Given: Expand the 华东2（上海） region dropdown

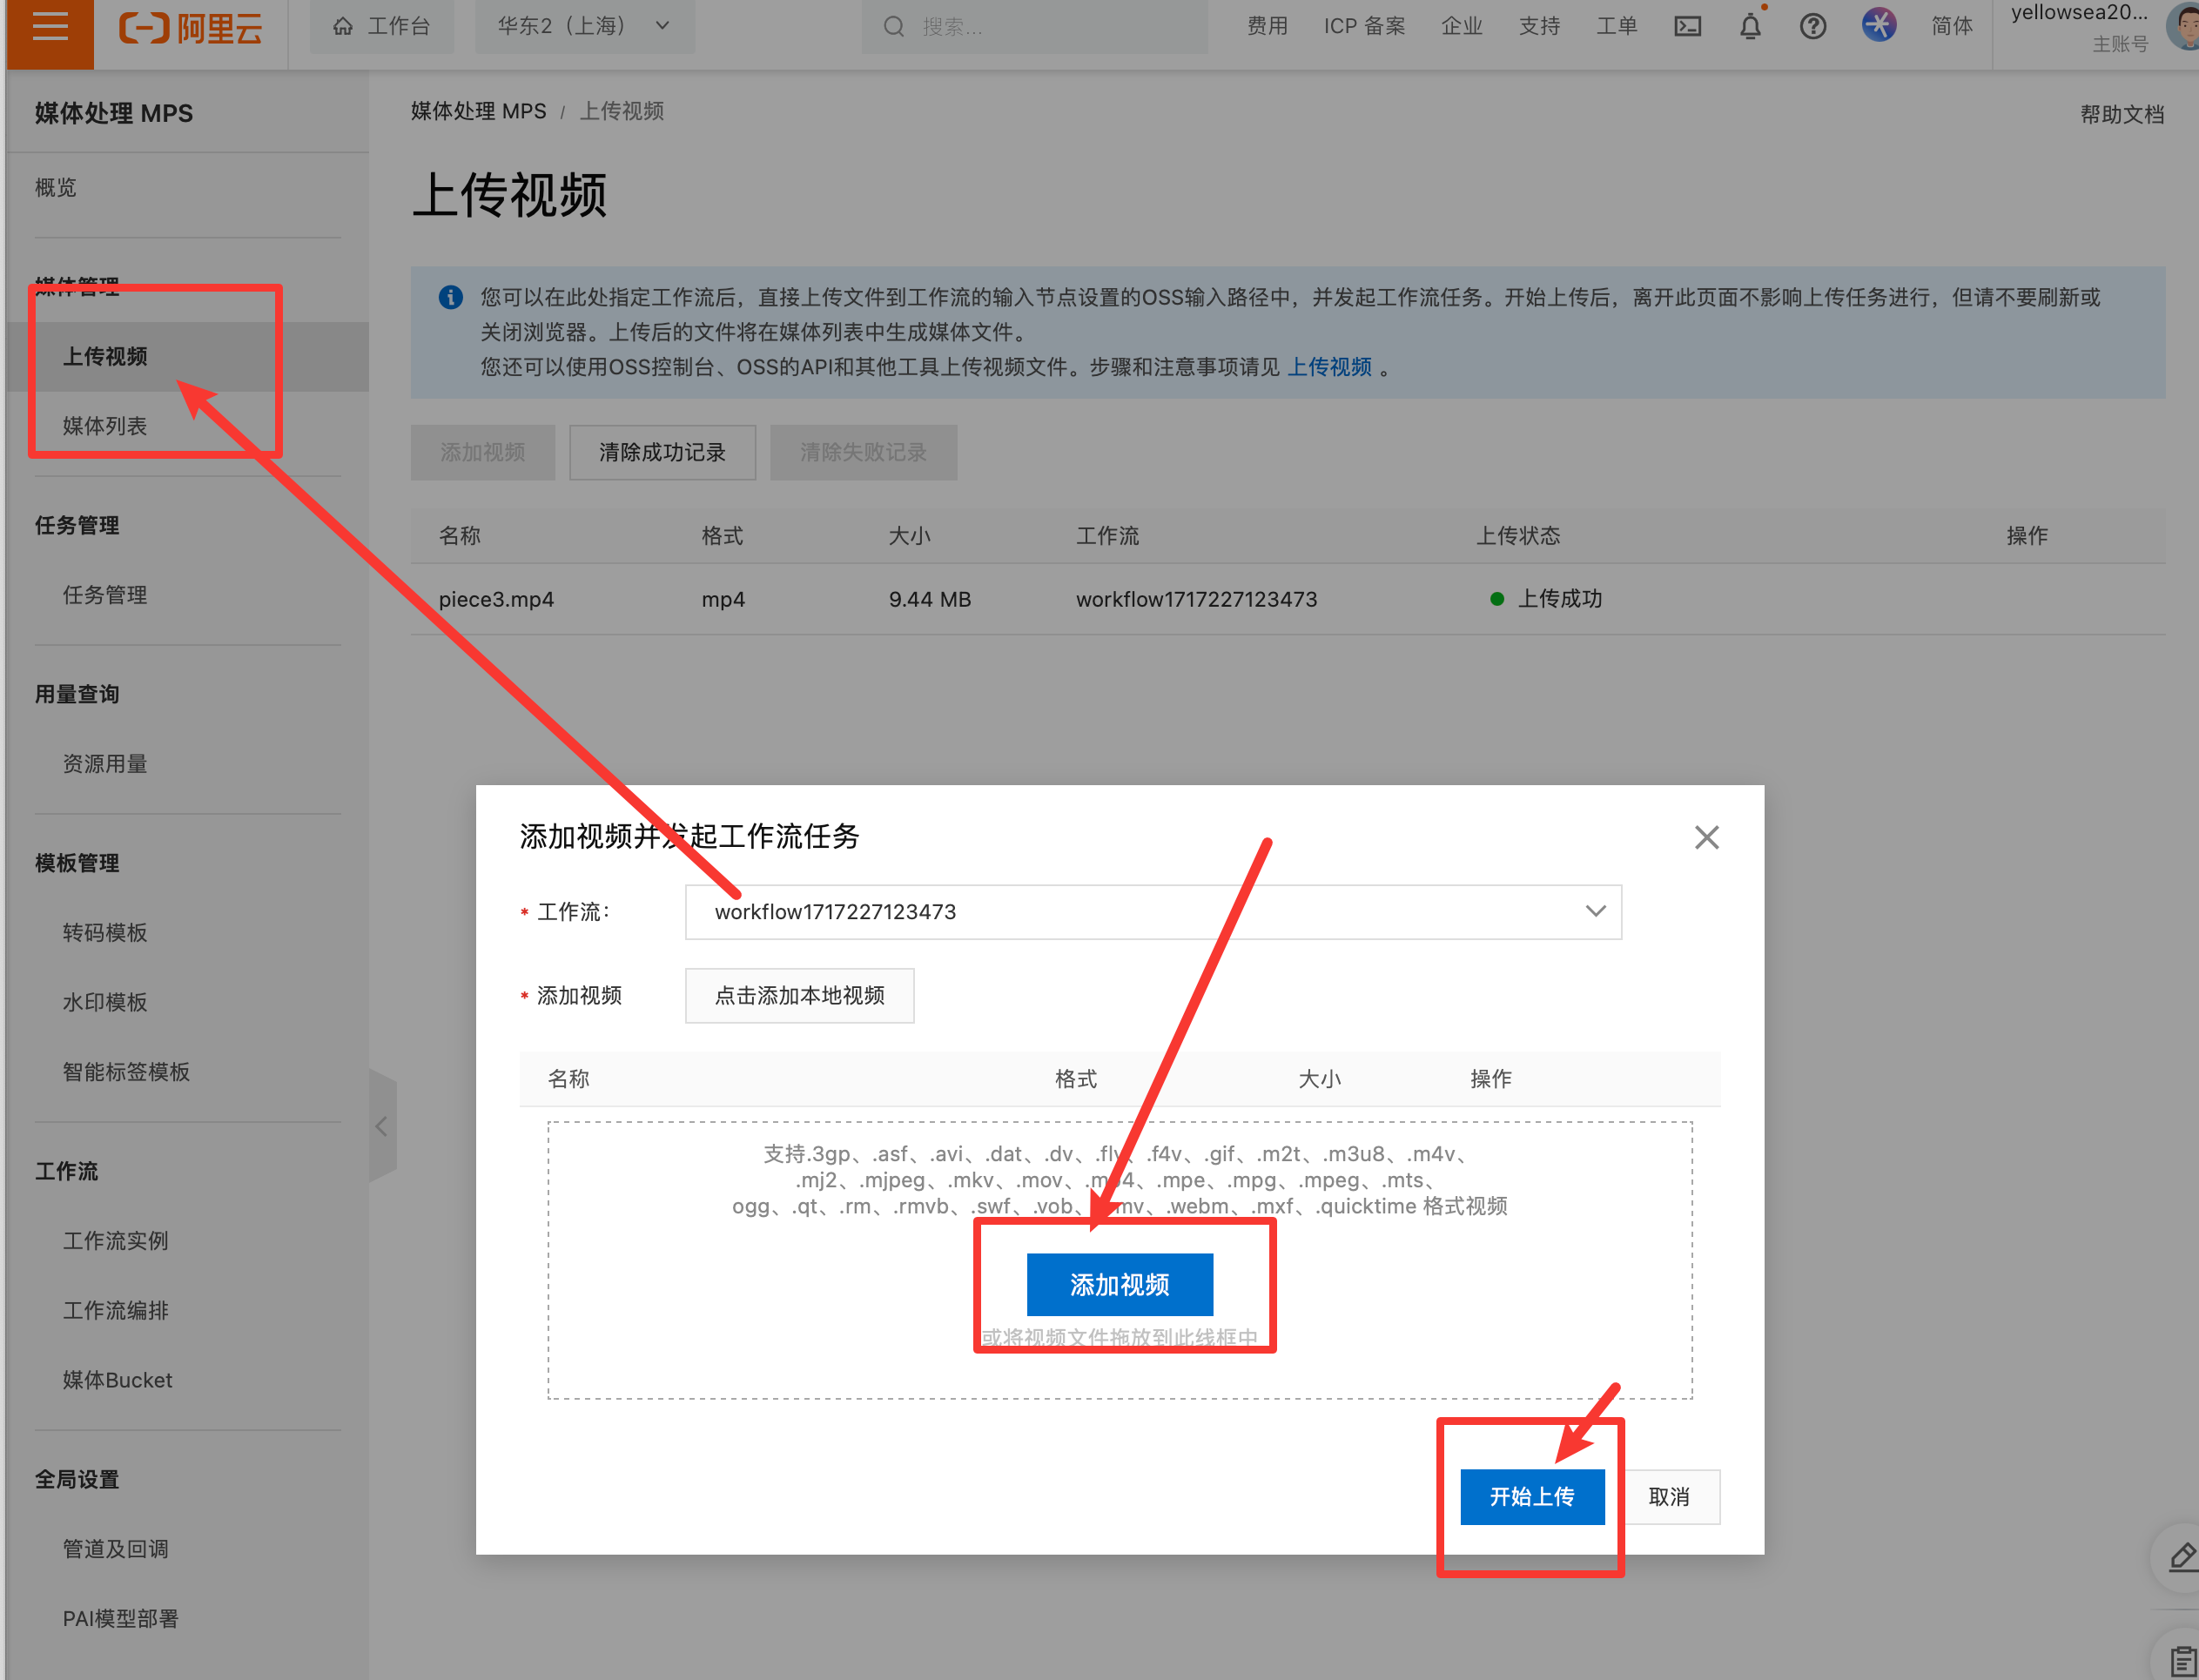Looking at the screenshot, I should pyautogui.click(x=583, y=26).
